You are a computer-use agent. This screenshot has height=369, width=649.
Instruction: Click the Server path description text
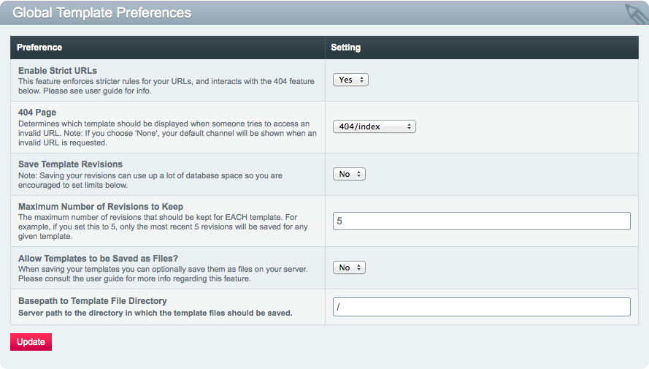click(x=155, y=313)
